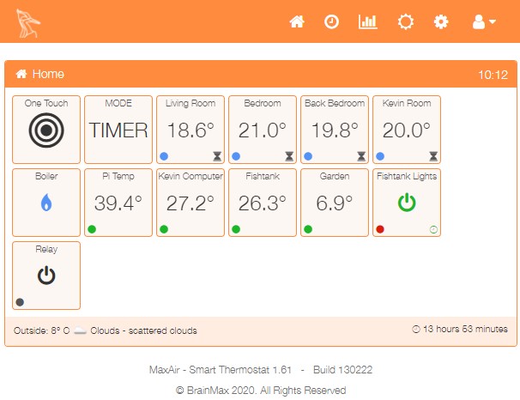Open the bar chart graphs icon
This screenshot has width=520, height=400.
click(x=367, y=21)
